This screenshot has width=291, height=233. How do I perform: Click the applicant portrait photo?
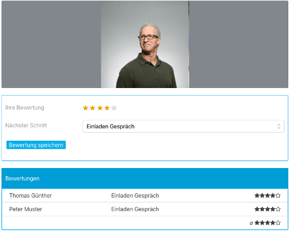145,44
